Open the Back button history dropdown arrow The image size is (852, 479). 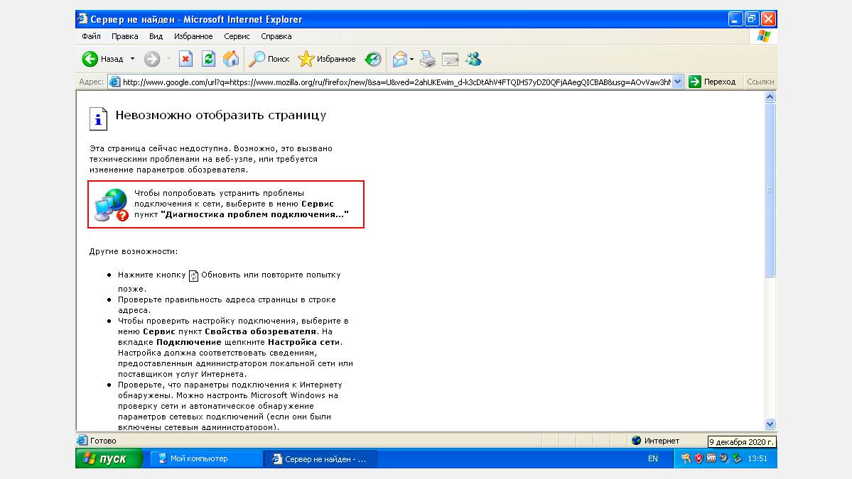(132, 59)
